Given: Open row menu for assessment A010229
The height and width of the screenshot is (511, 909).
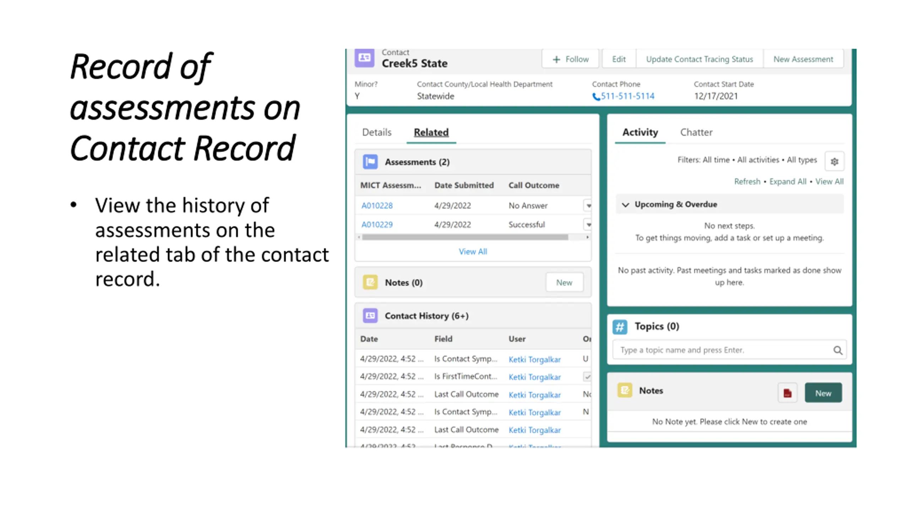Looking at the screenshot, I should coord(588,225).
